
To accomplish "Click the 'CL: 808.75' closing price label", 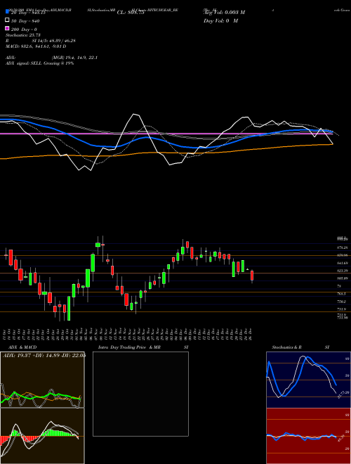I will point(131,13).
